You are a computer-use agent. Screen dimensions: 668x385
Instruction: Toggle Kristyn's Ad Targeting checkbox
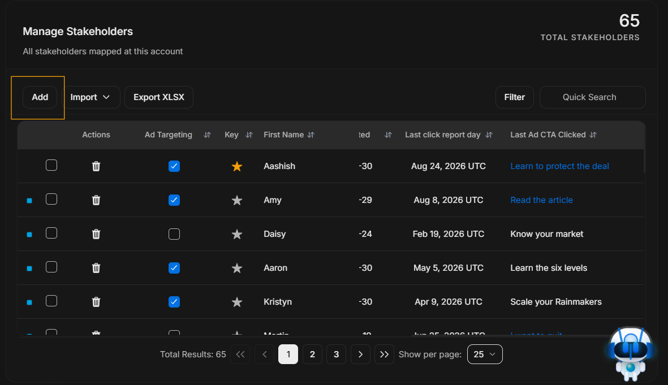point(174,302)
